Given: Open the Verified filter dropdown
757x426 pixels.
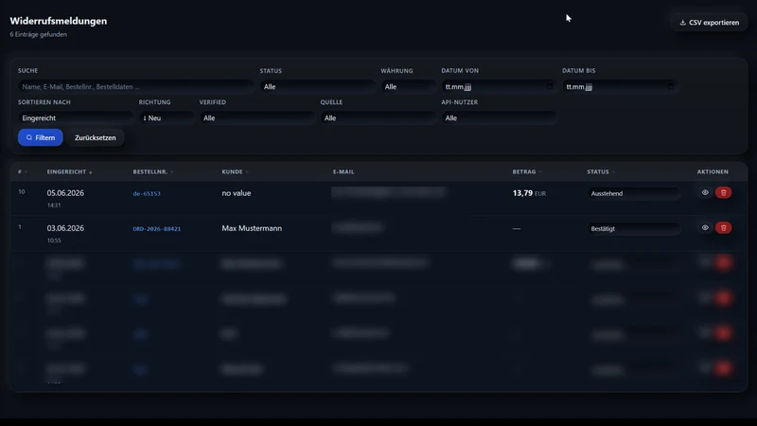Looking at the screenshot, I should tap(257, 117).
